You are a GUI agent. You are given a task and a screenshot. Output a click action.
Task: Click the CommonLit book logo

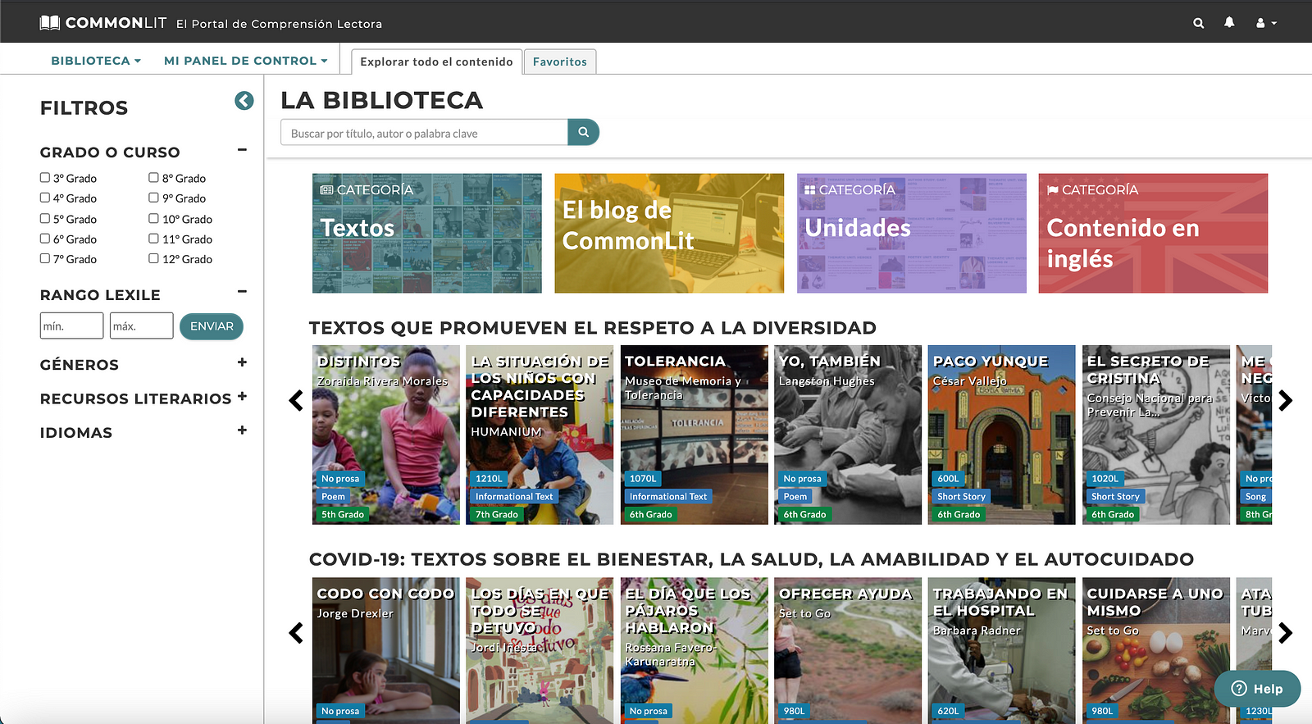50,23
